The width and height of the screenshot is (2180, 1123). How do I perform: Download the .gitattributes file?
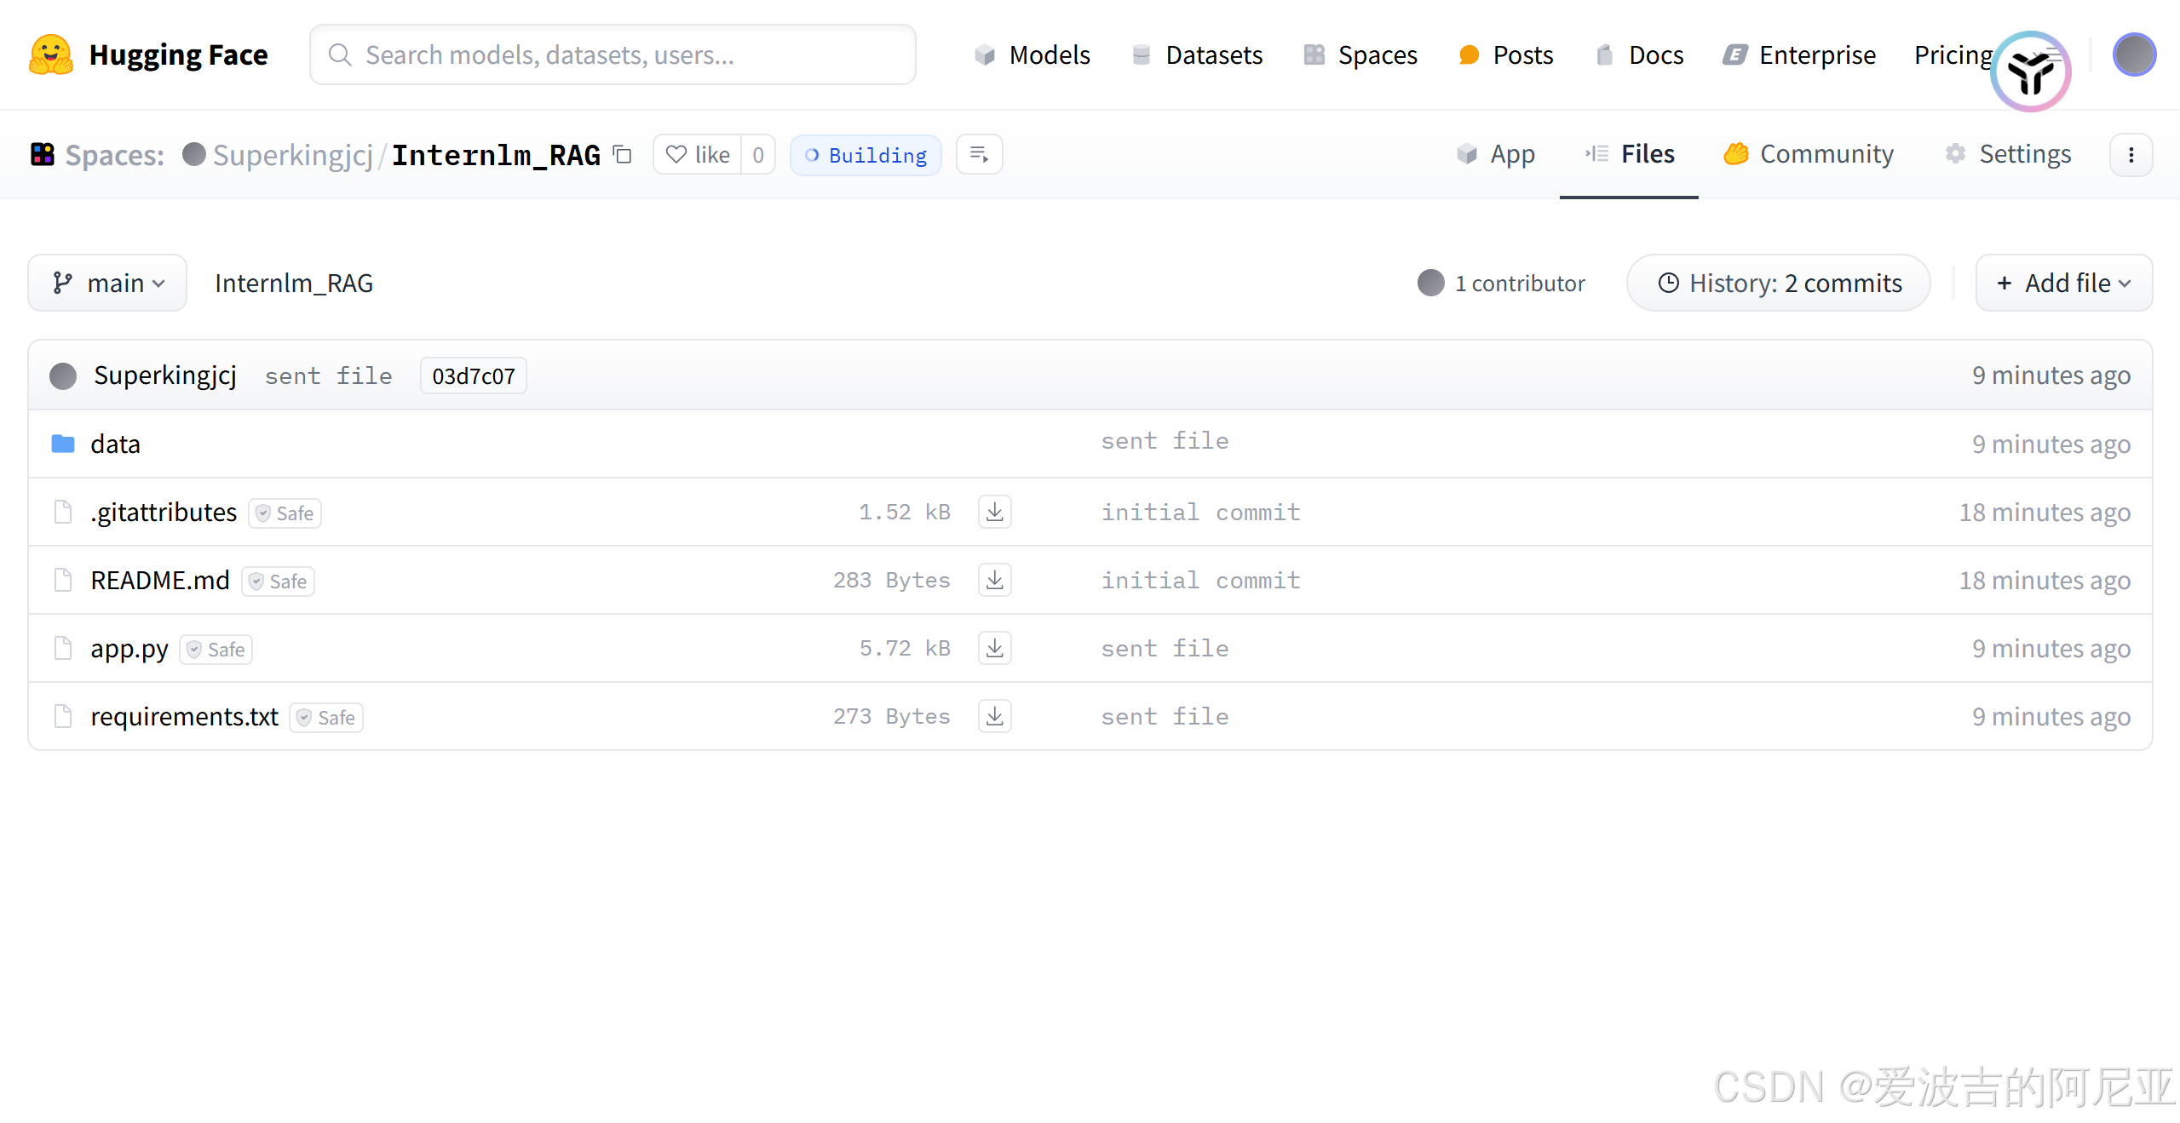point(994,512)
